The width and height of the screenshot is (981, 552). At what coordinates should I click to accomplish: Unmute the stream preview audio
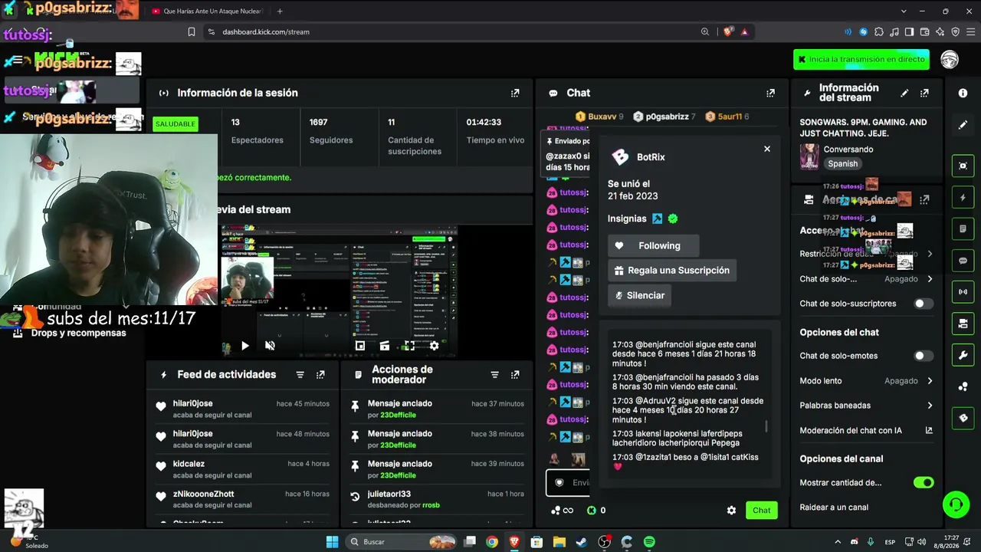click(x=270, y=346)
